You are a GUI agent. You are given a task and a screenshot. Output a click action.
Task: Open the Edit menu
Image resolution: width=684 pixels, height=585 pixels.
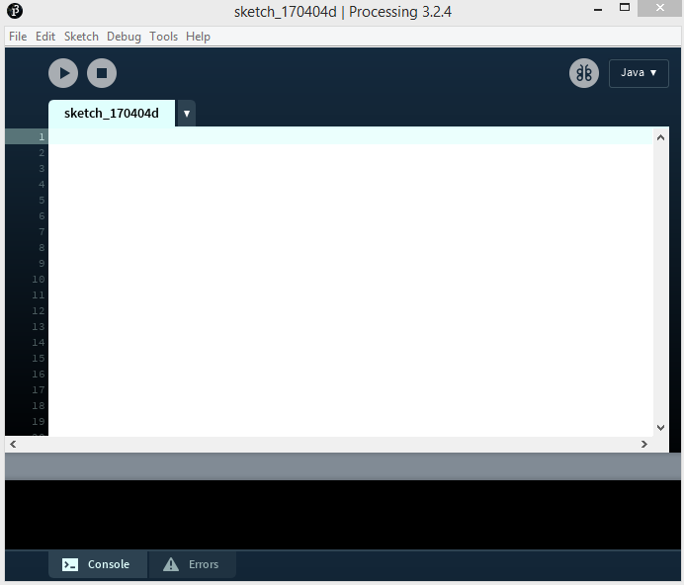tap(45, 37)
